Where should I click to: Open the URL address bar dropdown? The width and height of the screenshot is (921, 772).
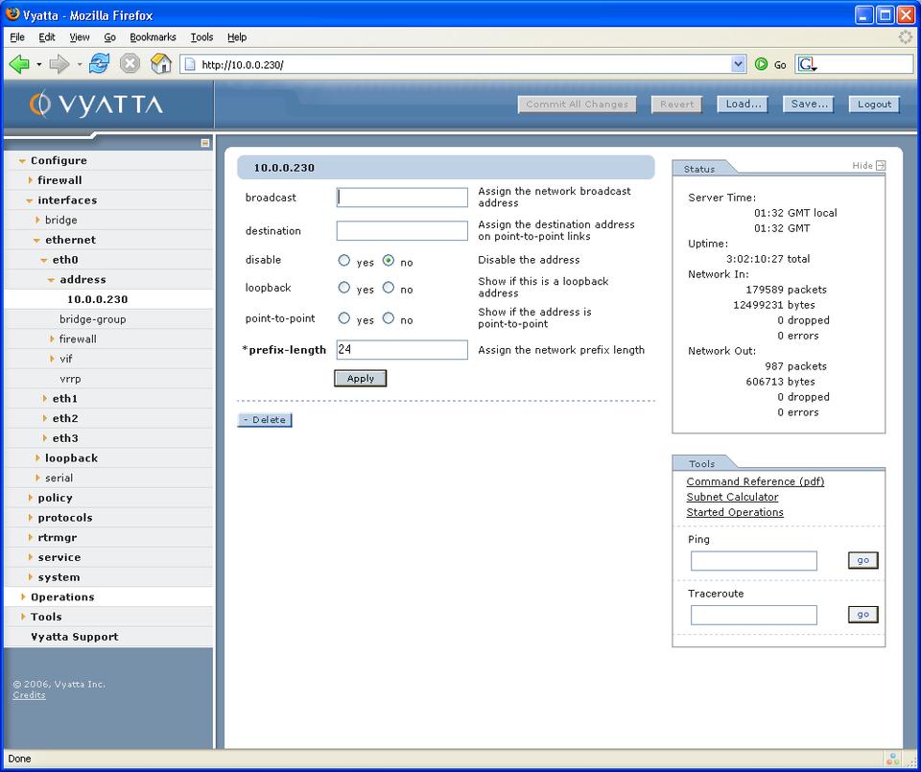tap(738, 64)
